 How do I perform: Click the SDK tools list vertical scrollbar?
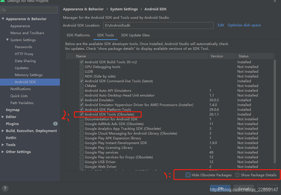tap(275, 111)
